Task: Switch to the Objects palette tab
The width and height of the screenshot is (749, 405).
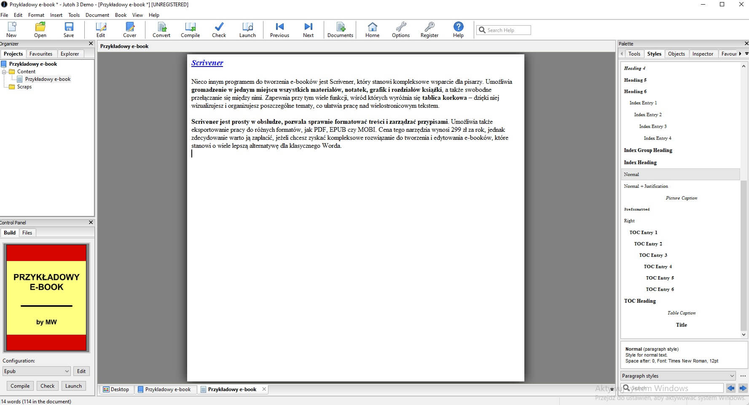Action: coord(677,54)
